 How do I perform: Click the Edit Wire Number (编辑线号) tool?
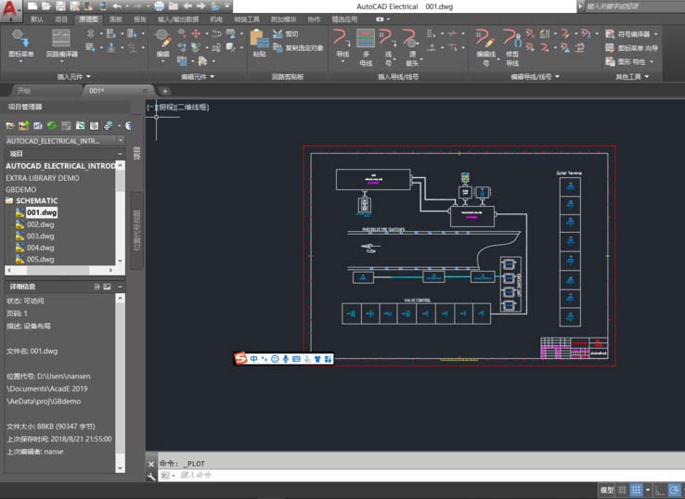pyautogui.click(x=485, y=47)
